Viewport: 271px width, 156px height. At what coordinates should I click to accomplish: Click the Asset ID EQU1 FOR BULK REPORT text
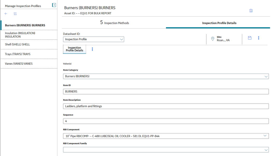tap(88, 13)
